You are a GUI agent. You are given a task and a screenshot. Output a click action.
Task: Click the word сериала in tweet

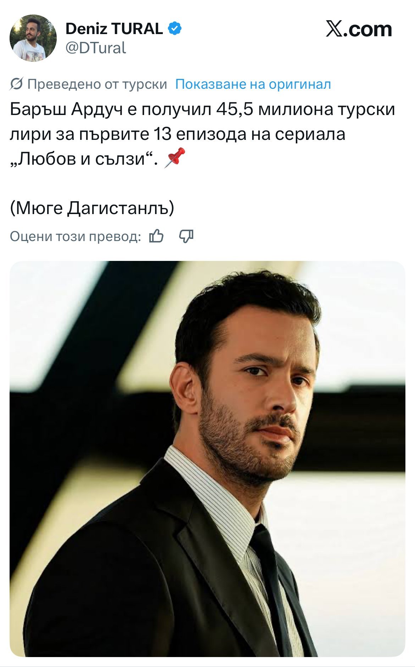tap(310, 134)
